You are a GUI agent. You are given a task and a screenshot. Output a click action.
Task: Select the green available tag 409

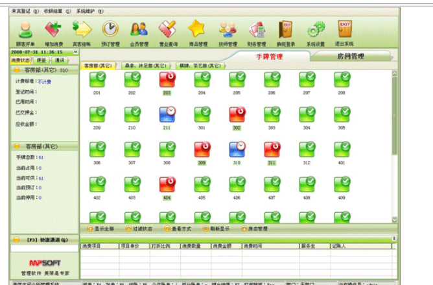pos(342,188)
